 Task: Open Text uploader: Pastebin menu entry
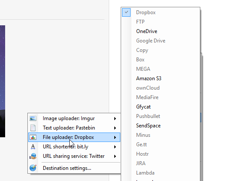(74, 128)
